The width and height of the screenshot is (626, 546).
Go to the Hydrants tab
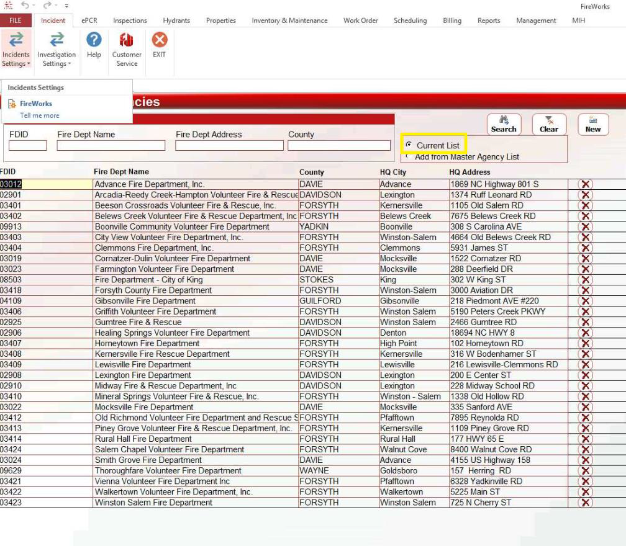[x=176, y=20]
